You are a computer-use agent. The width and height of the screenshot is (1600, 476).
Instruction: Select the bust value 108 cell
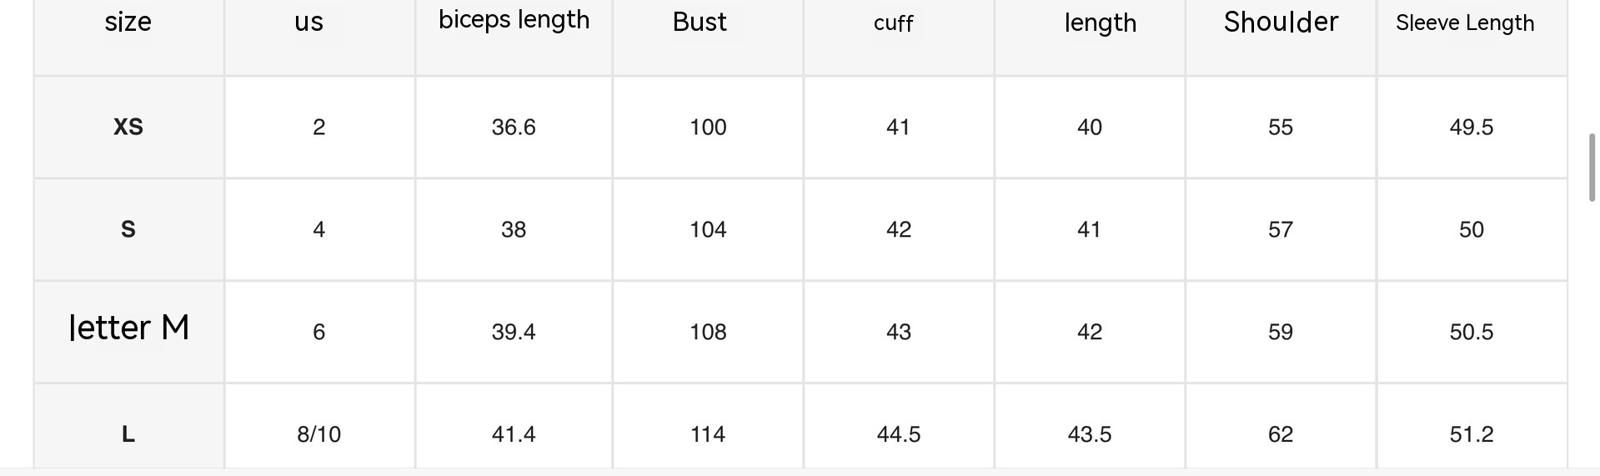pyautogui.click(x=708, y=332)
